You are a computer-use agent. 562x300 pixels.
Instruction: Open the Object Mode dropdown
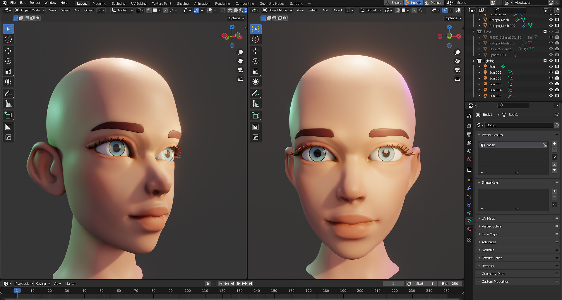click(29, 10)
